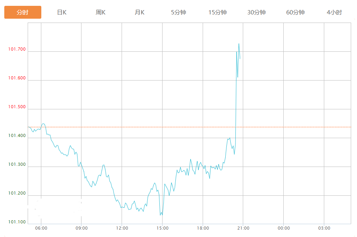Image resolution: width=357 pixels, height=237 pixels.
Task: Click the 101.100 price axis label
Action: click(x=17, y=222)
